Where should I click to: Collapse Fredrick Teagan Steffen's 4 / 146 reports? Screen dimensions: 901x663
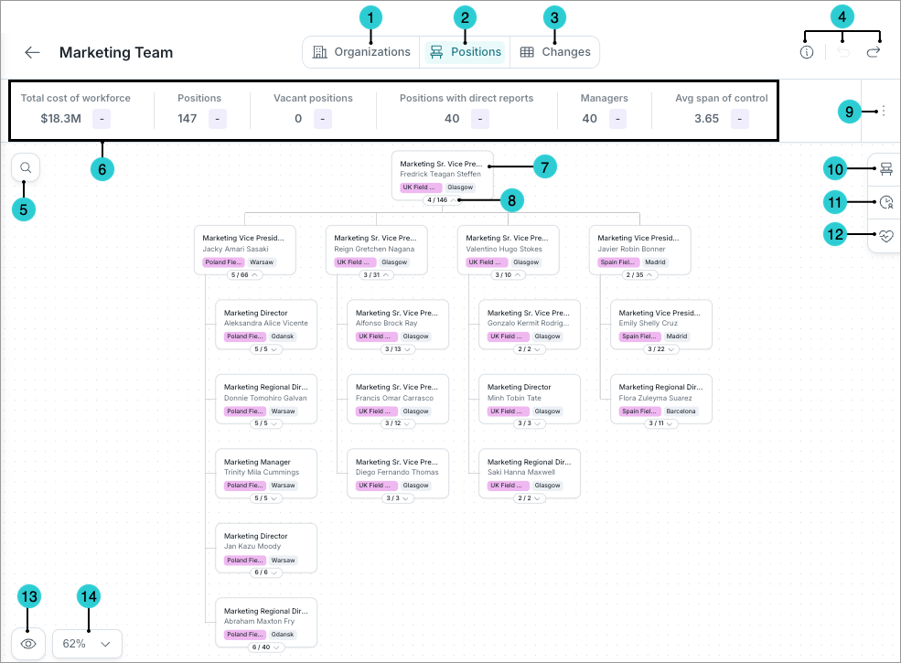[442, 199]
